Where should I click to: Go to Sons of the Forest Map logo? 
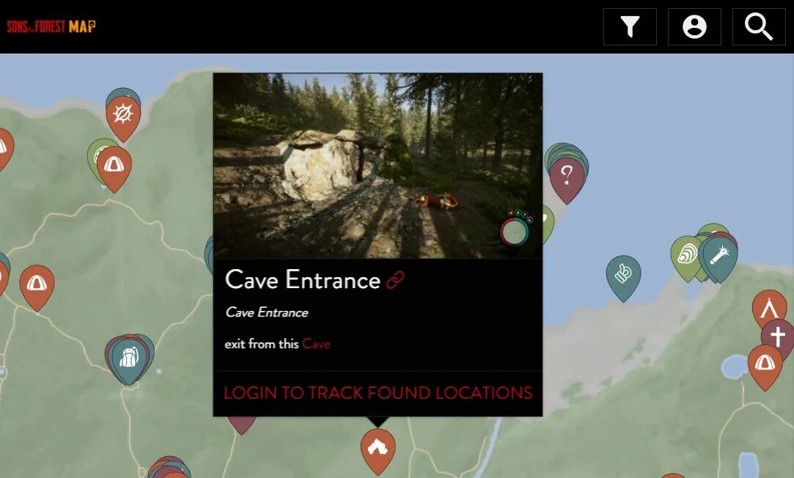click(x=51, y=26)
